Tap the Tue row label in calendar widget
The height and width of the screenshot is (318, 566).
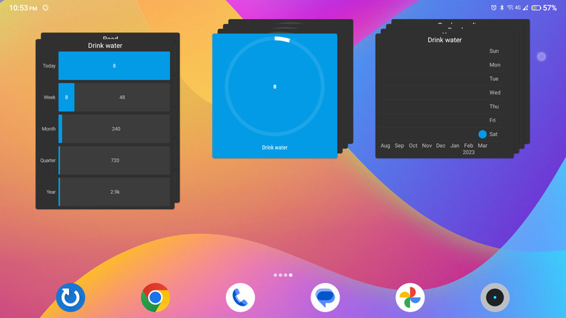(494, 78)
